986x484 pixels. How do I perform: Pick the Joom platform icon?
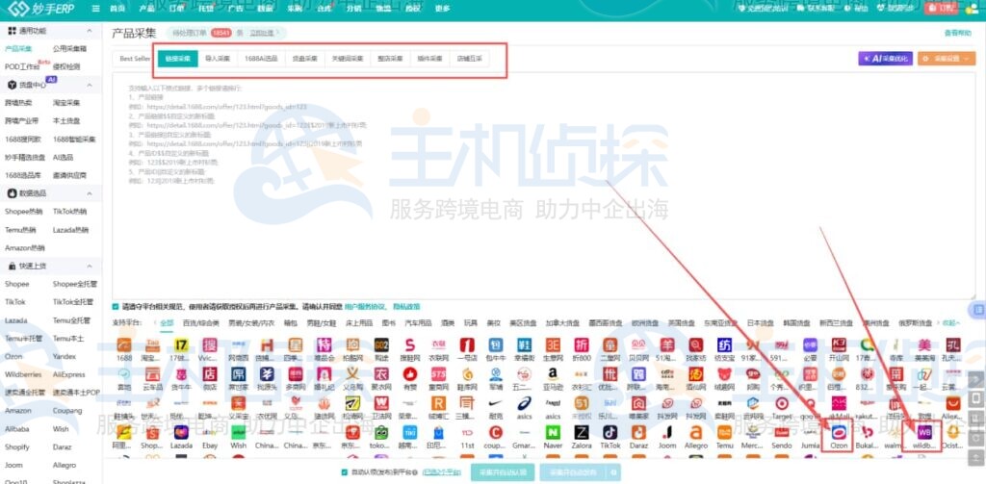[667, 432]
